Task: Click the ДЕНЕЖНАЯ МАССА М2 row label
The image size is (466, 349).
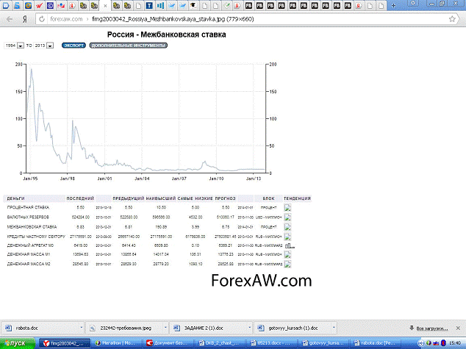Action: [29, 264]
